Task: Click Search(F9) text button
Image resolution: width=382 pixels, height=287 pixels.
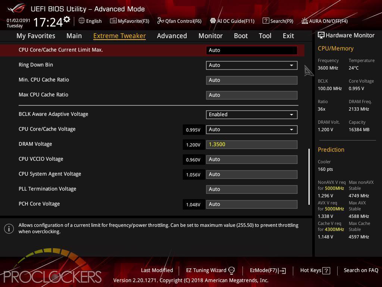Action: click(282, 21)
